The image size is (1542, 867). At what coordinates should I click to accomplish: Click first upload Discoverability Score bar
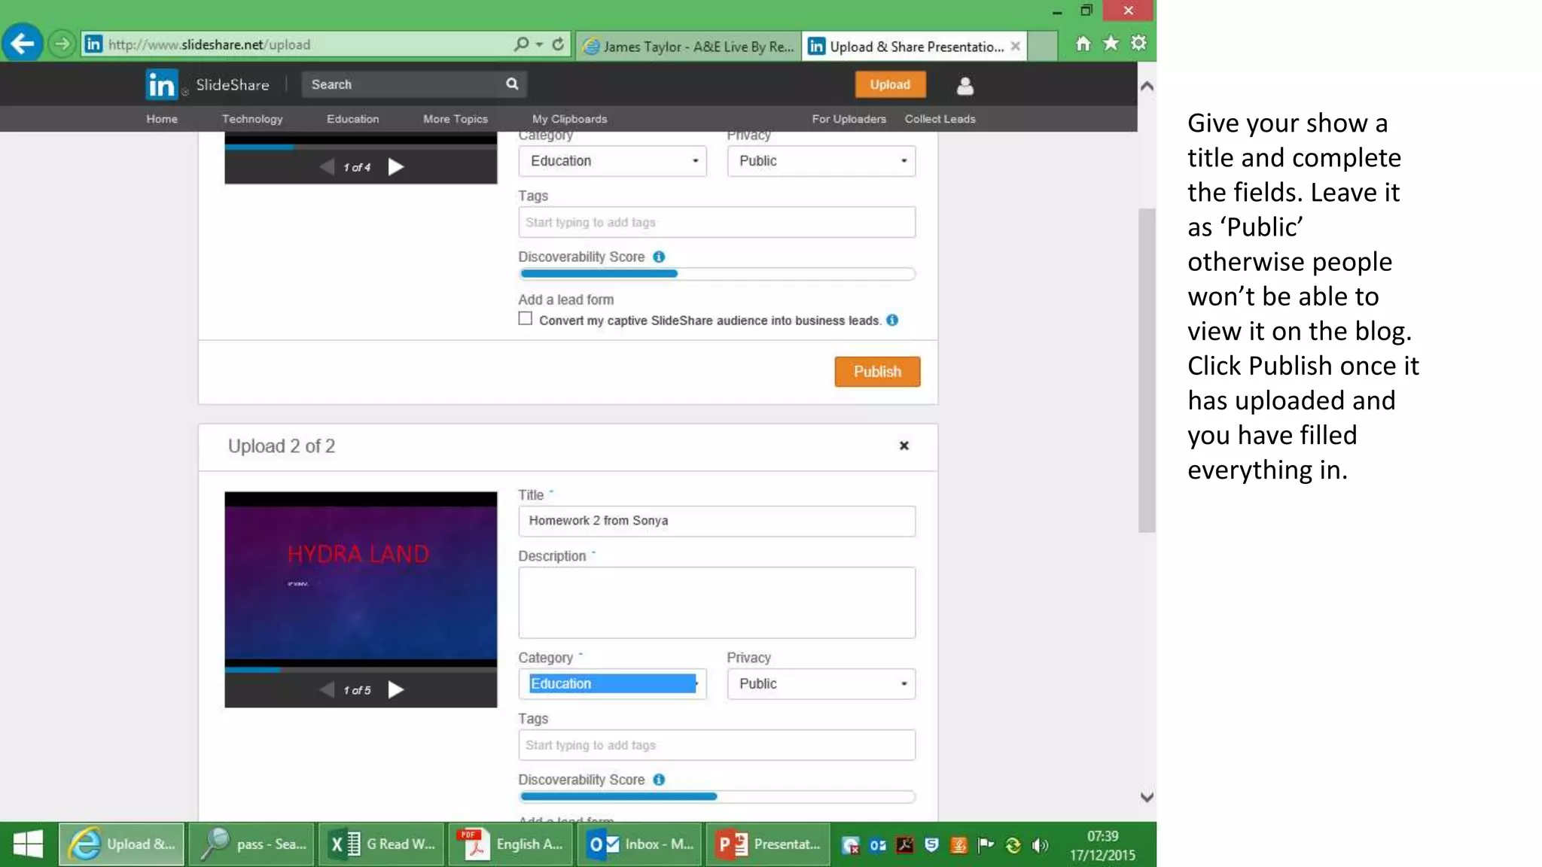point(716,274)
